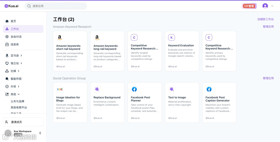Click the purple star icon on Replace Background
Viewport: 280px width, 142px height.
(97, 89)
